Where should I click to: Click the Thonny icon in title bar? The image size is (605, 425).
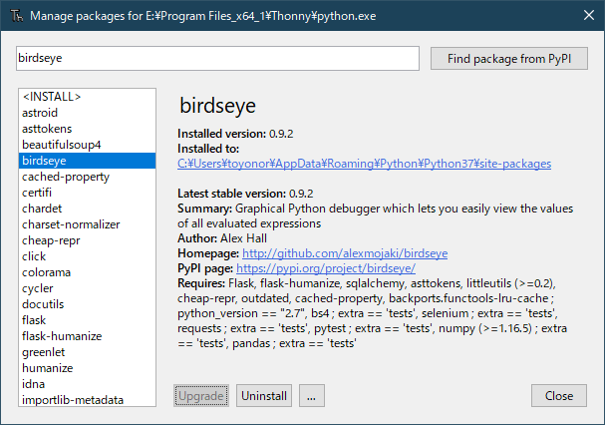coord(14,16)
